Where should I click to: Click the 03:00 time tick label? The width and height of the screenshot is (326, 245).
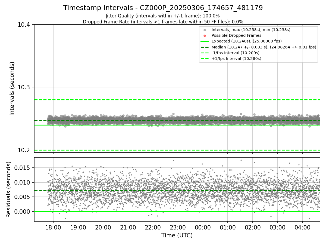(278, 227)
